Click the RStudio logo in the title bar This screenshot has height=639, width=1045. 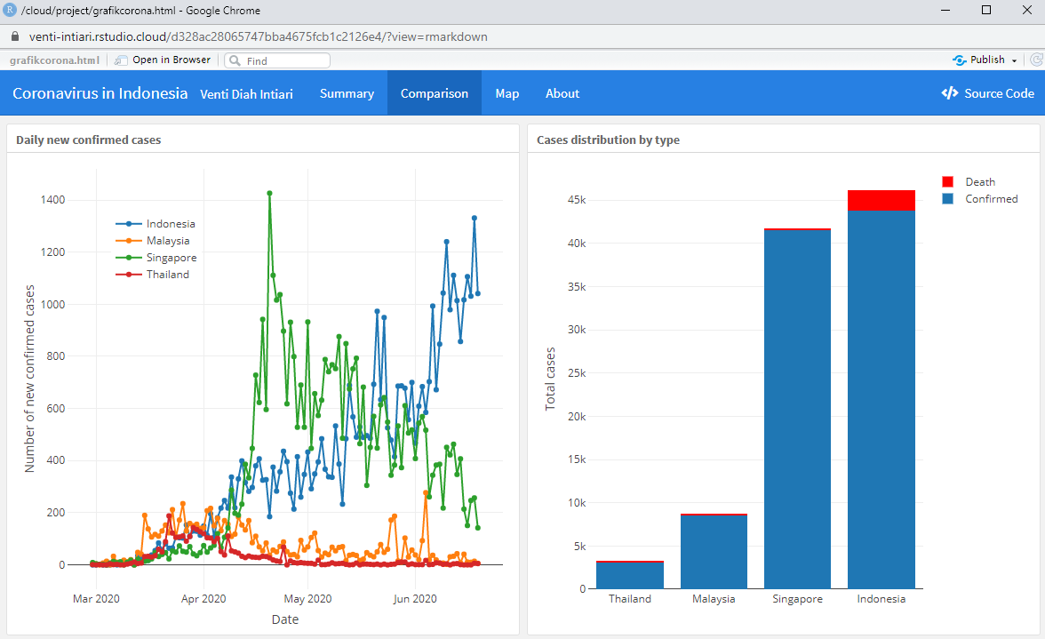(12, 11)
